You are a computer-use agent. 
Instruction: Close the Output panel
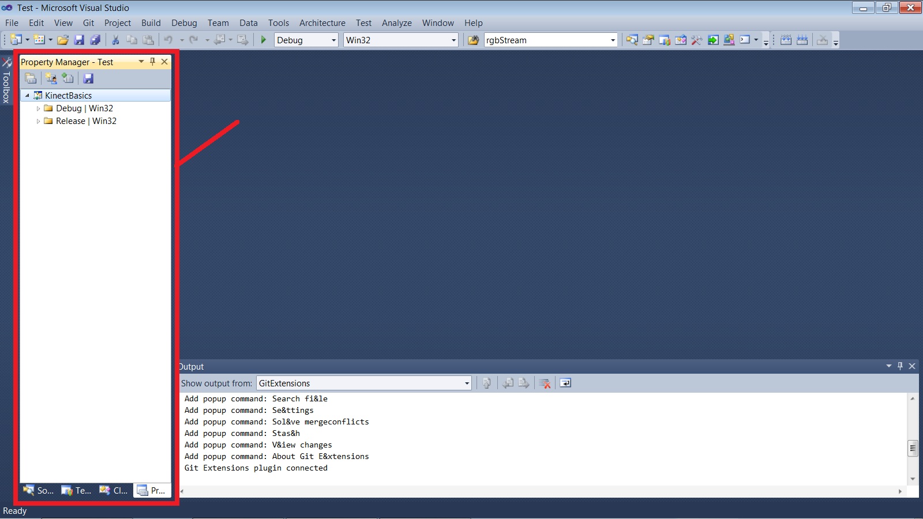(912, 366)
